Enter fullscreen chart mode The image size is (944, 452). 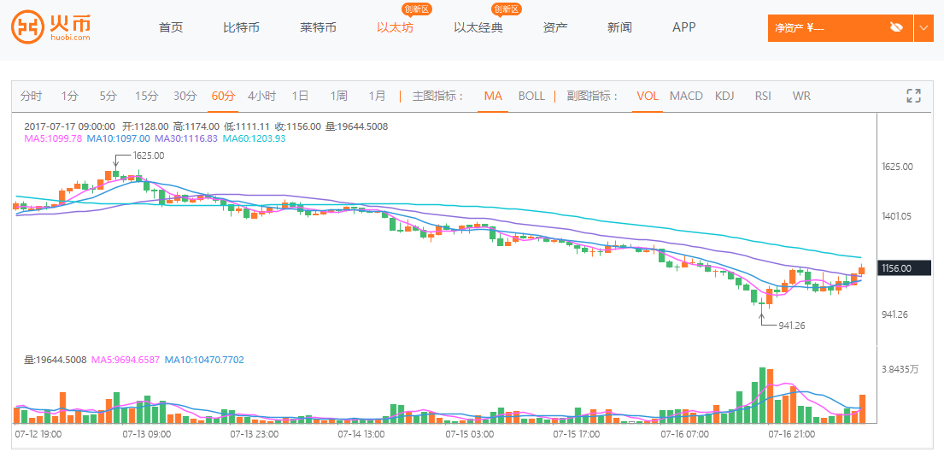[913, 96]
